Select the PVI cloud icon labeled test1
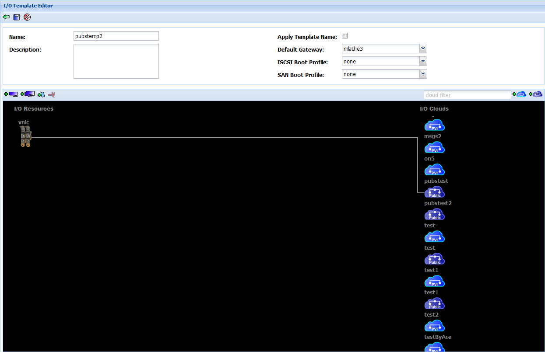This screenshot has height=352, width=545. [434, 282]
